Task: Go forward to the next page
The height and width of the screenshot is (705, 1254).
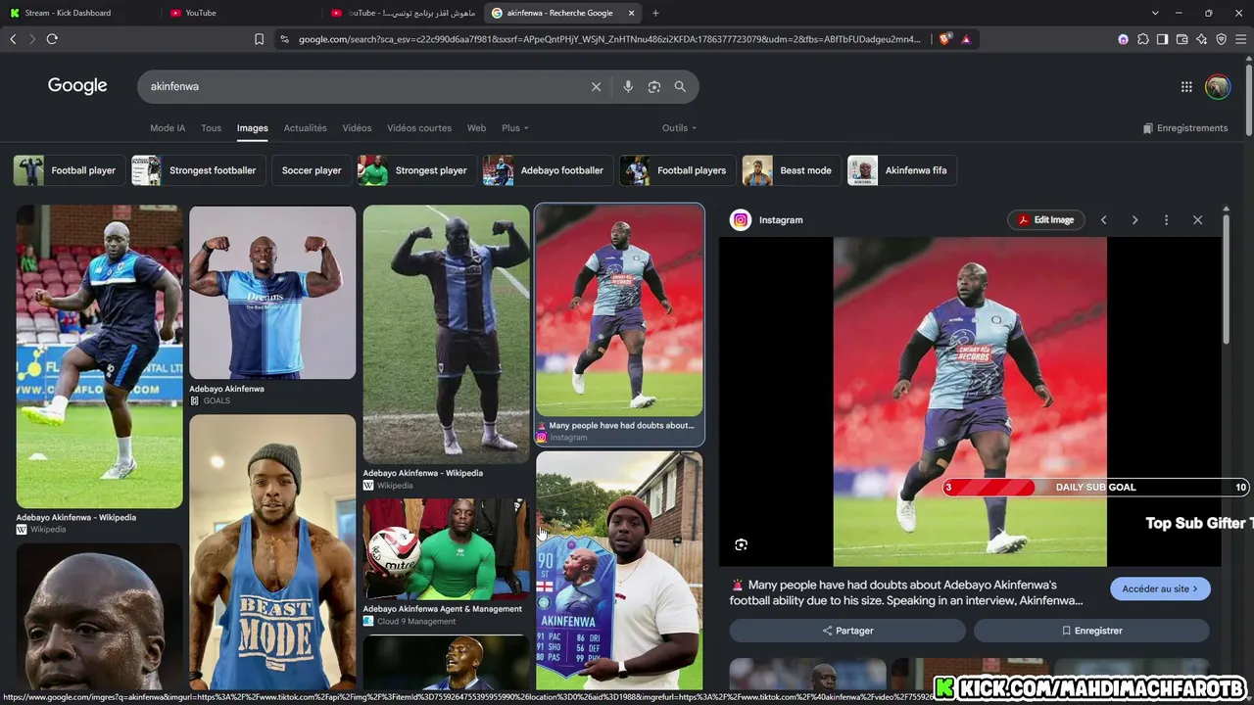Action: [x=32, y=39]
